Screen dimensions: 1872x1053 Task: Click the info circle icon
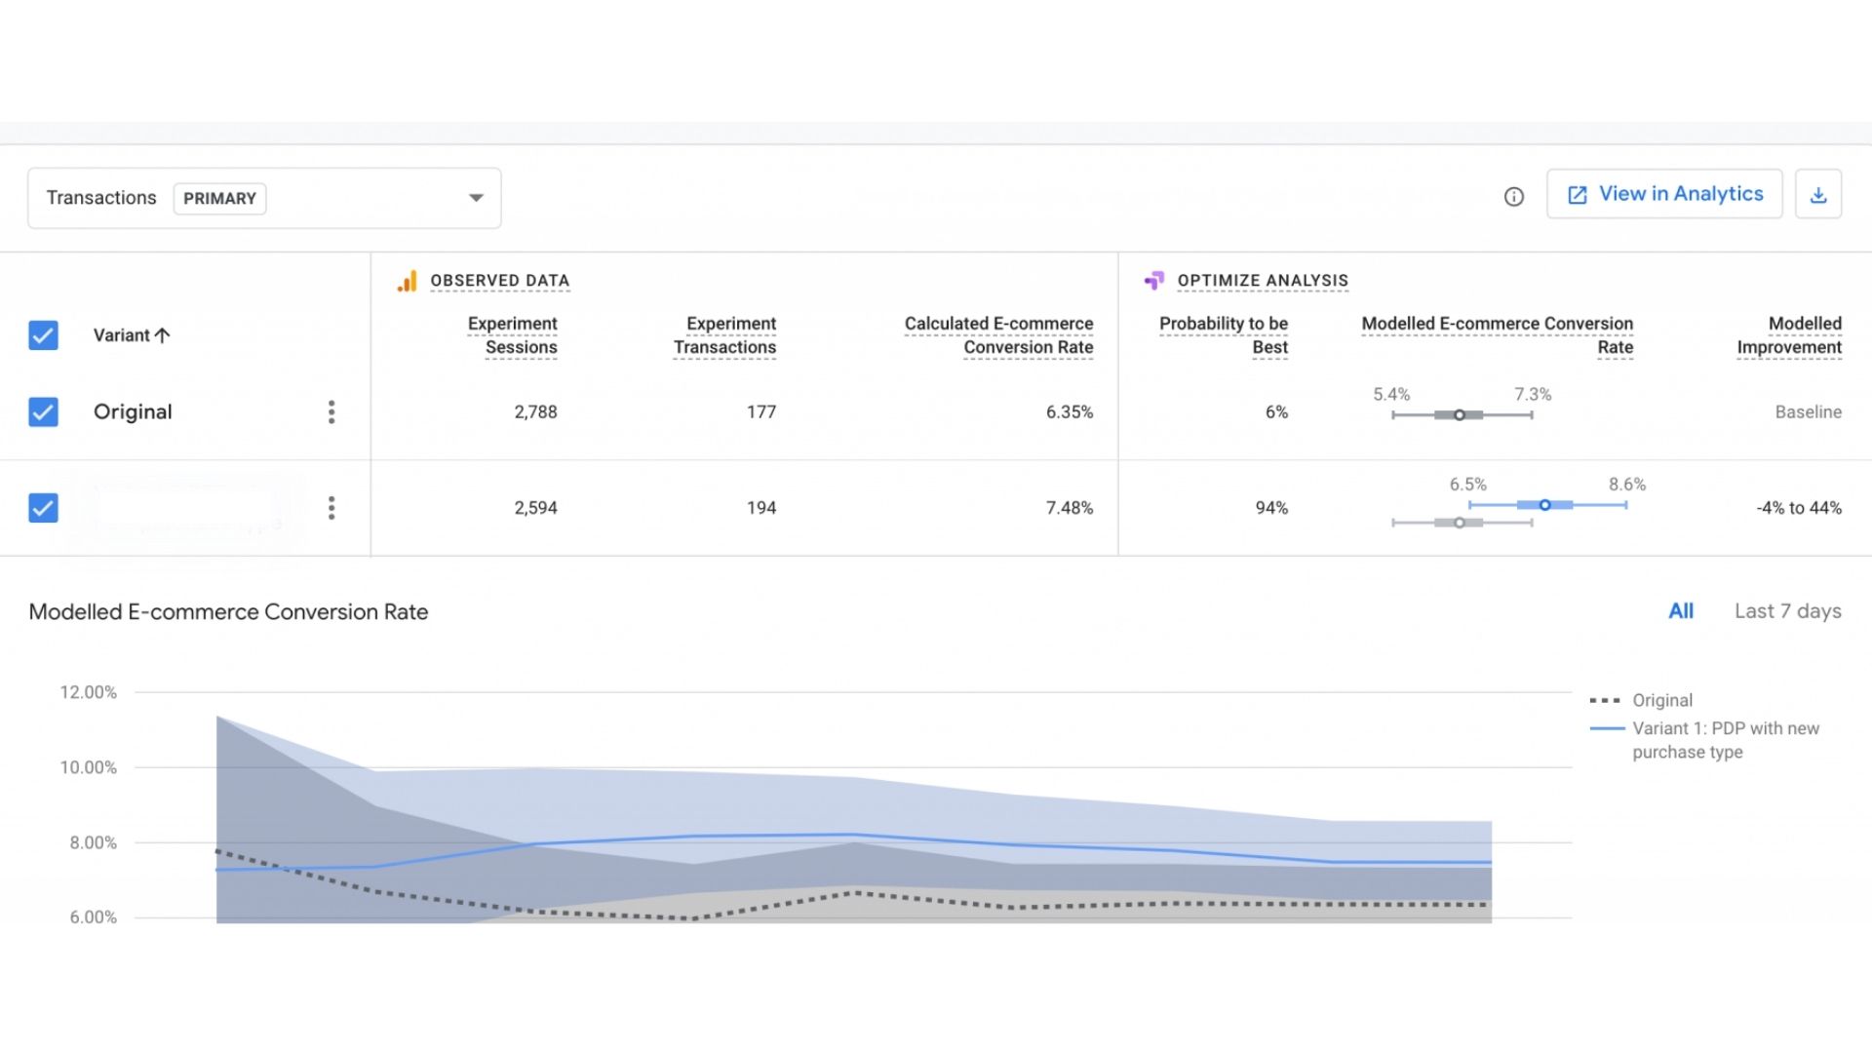pyautogui.click(x=1513, y=197)
